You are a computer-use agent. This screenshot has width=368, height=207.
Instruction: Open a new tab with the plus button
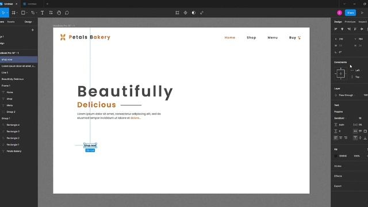click(47, 4)
